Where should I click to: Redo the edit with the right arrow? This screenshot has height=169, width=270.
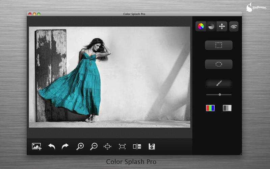coord(65,146)
